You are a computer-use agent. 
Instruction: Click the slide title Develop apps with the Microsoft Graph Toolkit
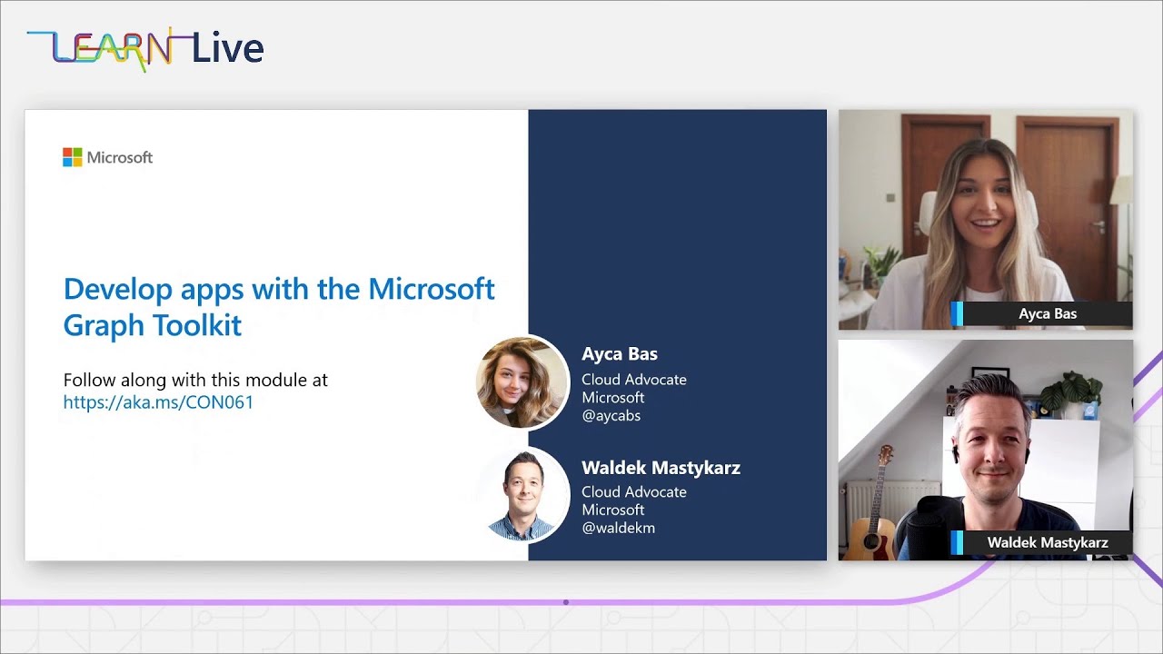tap(279, 306)
